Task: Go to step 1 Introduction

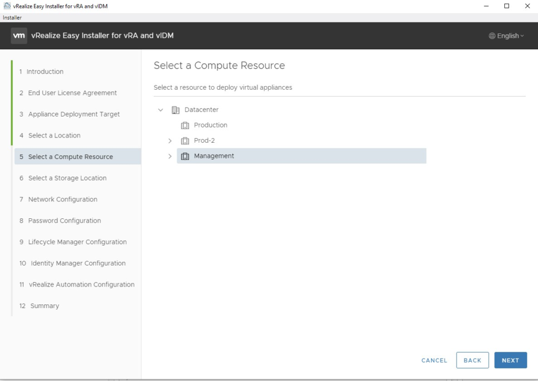Action: click(42, 71)
